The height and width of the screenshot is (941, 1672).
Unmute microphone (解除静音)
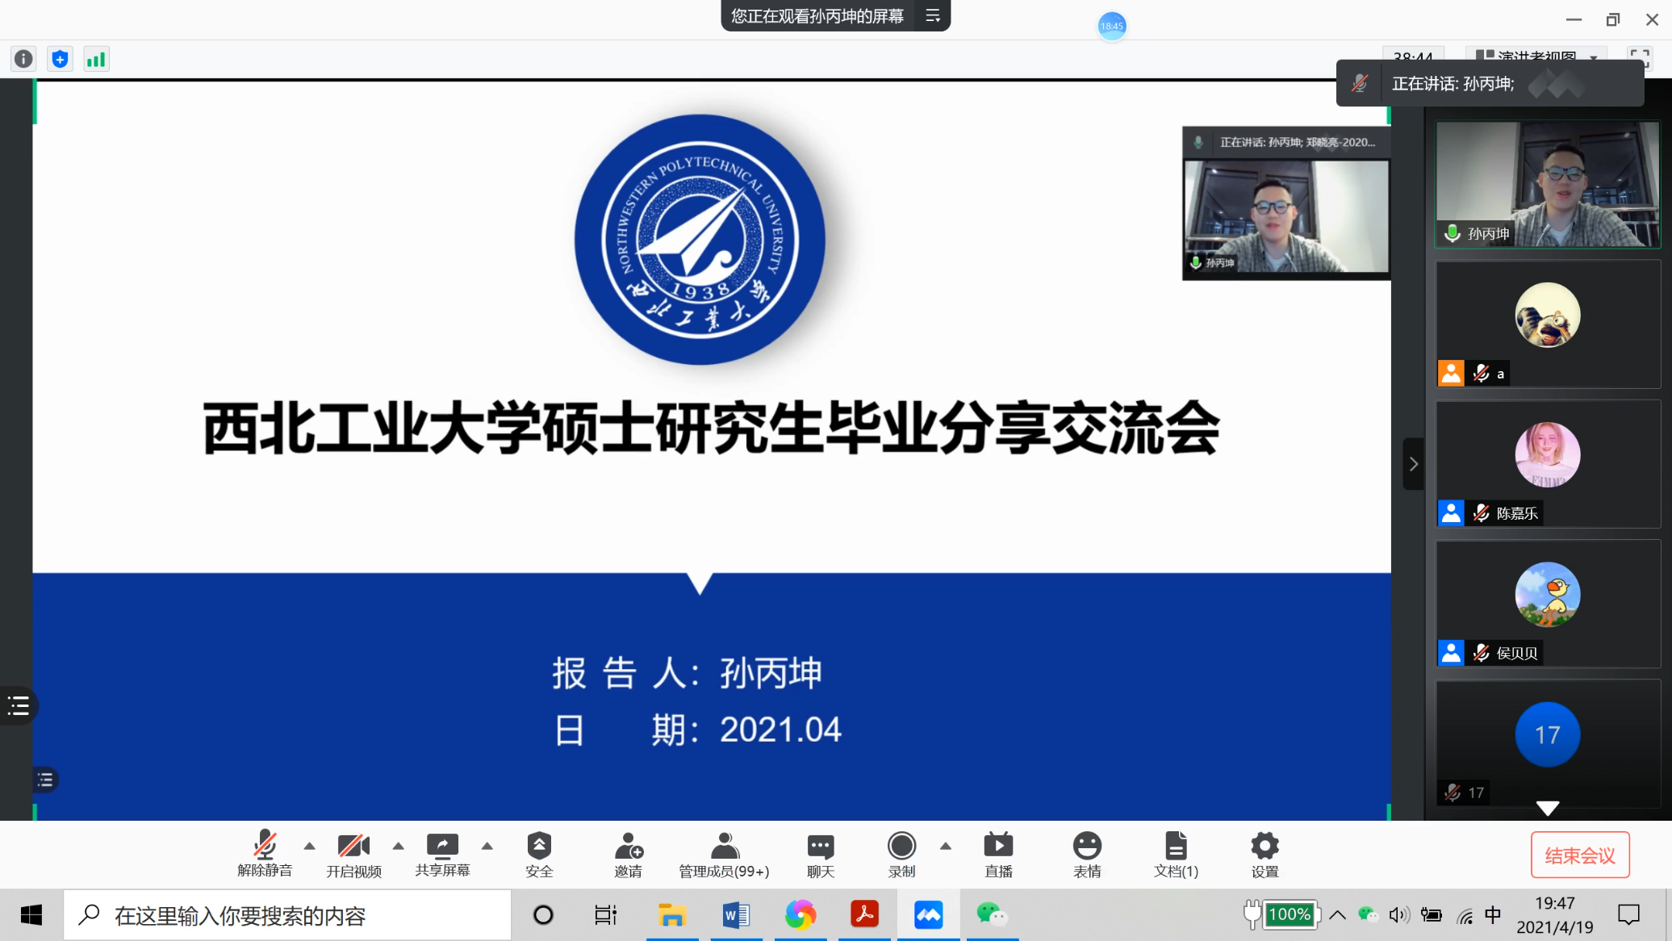click(265, 855)
